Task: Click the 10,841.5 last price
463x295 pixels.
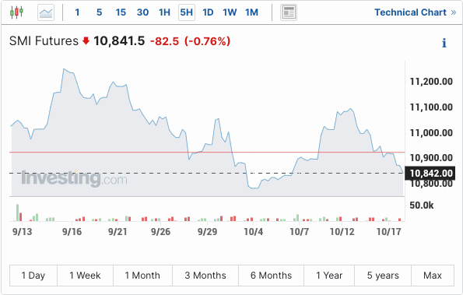Action: pyautogui.click(x=119, y=40)
